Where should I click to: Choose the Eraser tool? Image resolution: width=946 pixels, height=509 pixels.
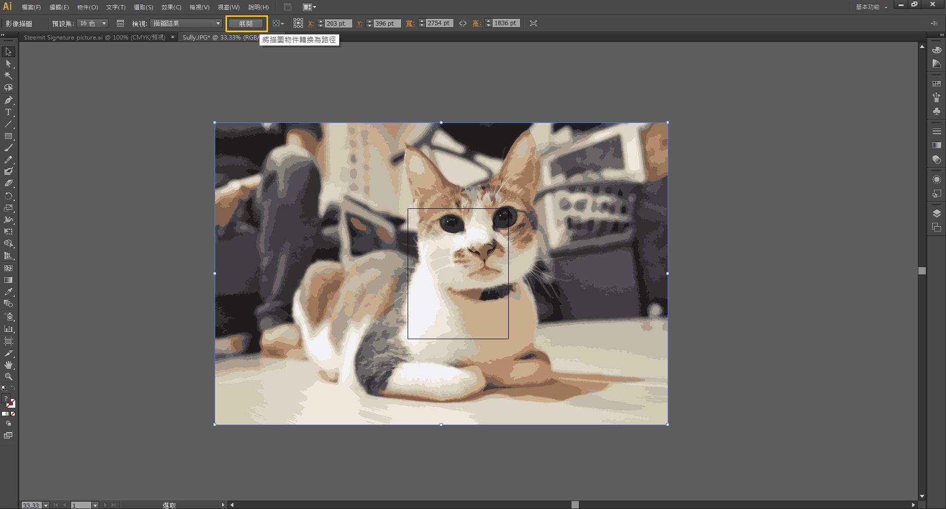(x=8, y=183)
